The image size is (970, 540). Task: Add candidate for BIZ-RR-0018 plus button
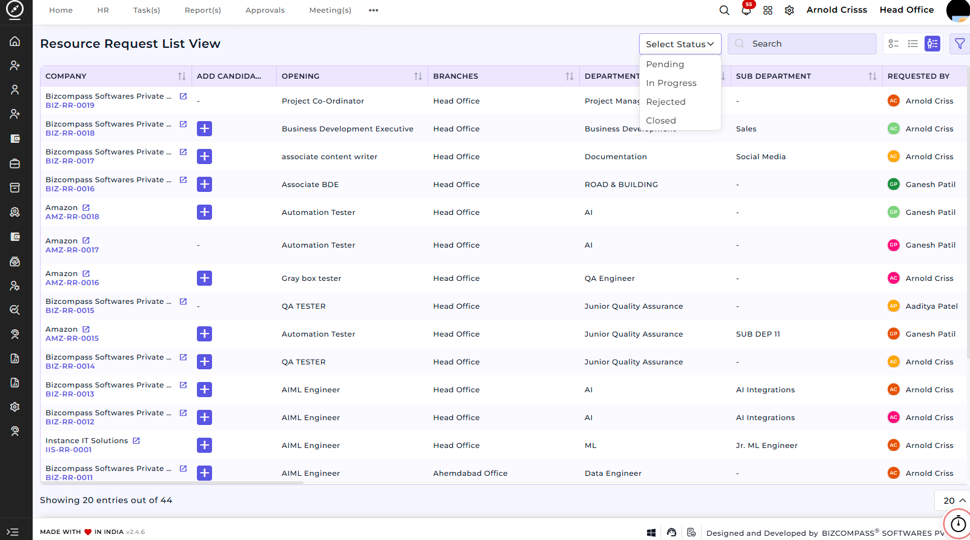(x=205, y=128)
